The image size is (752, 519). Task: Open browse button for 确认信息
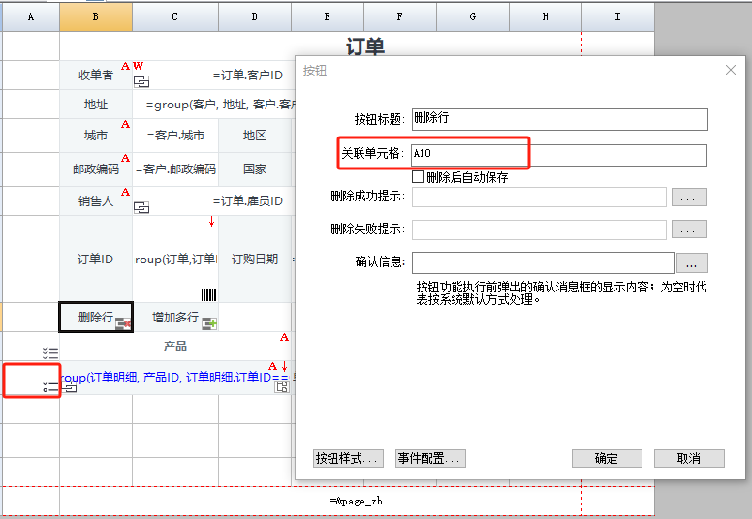692,263
